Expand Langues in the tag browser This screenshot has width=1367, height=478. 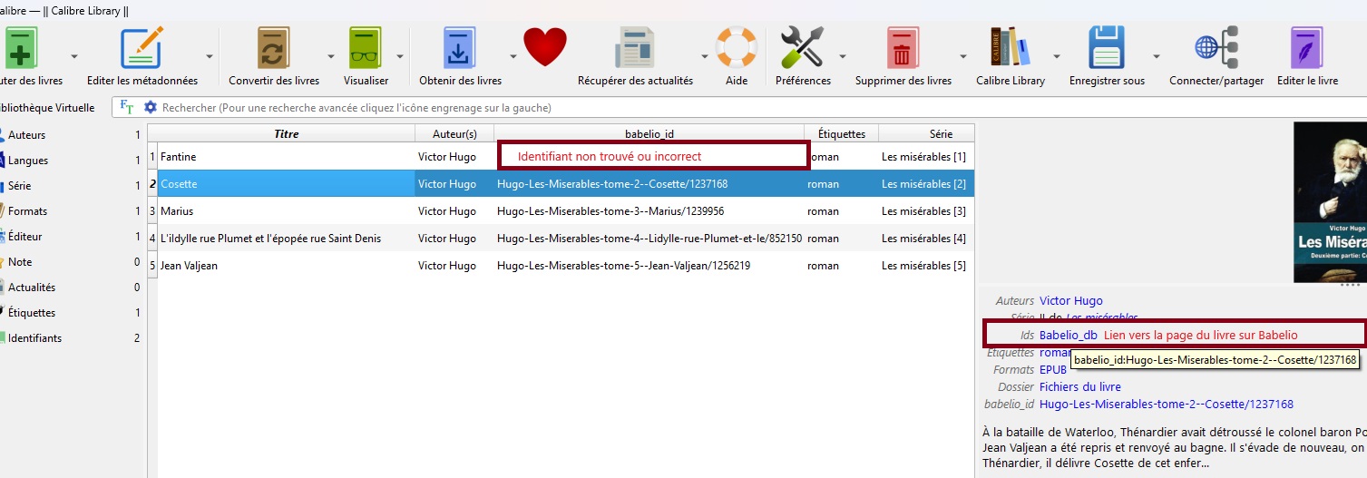coord(28,161)
